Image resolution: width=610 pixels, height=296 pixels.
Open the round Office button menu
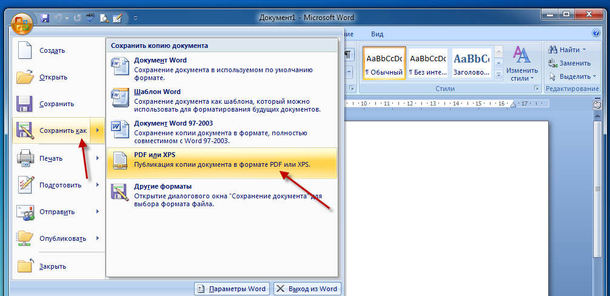22,24
